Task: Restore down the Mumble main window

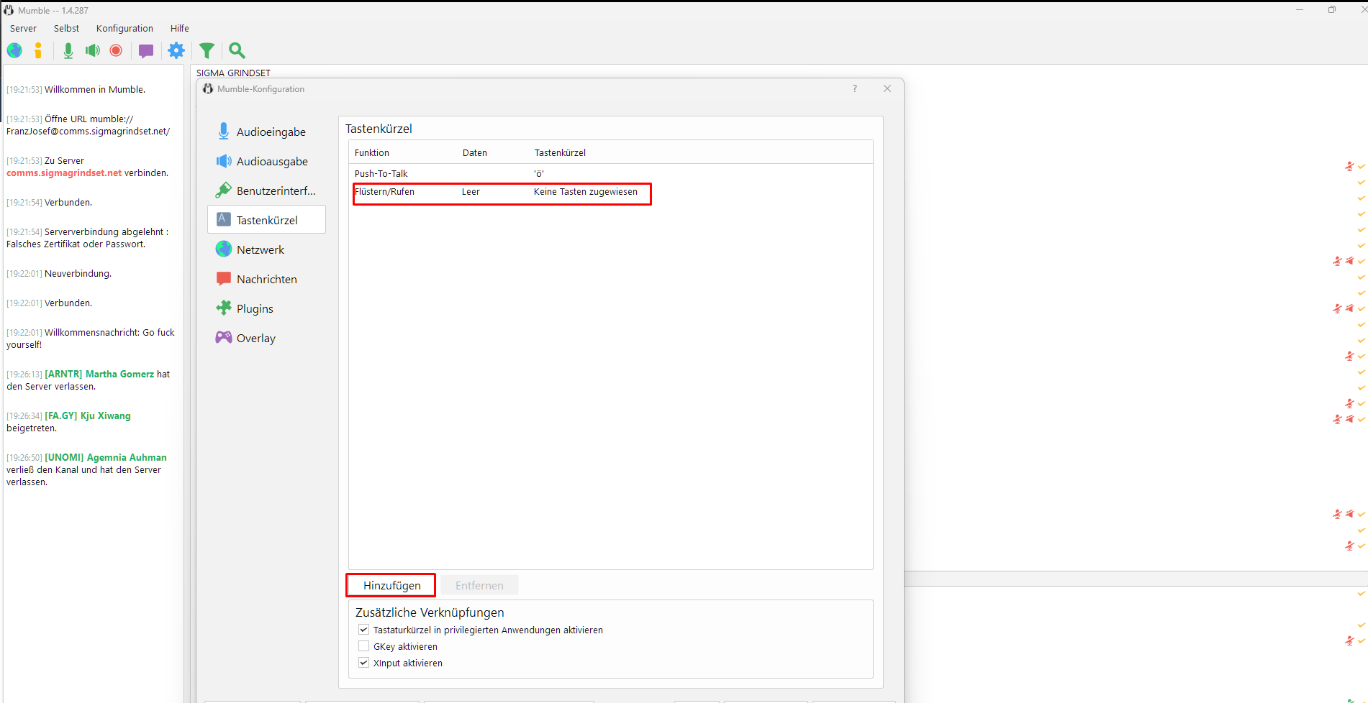Action: click(1332, 9)
